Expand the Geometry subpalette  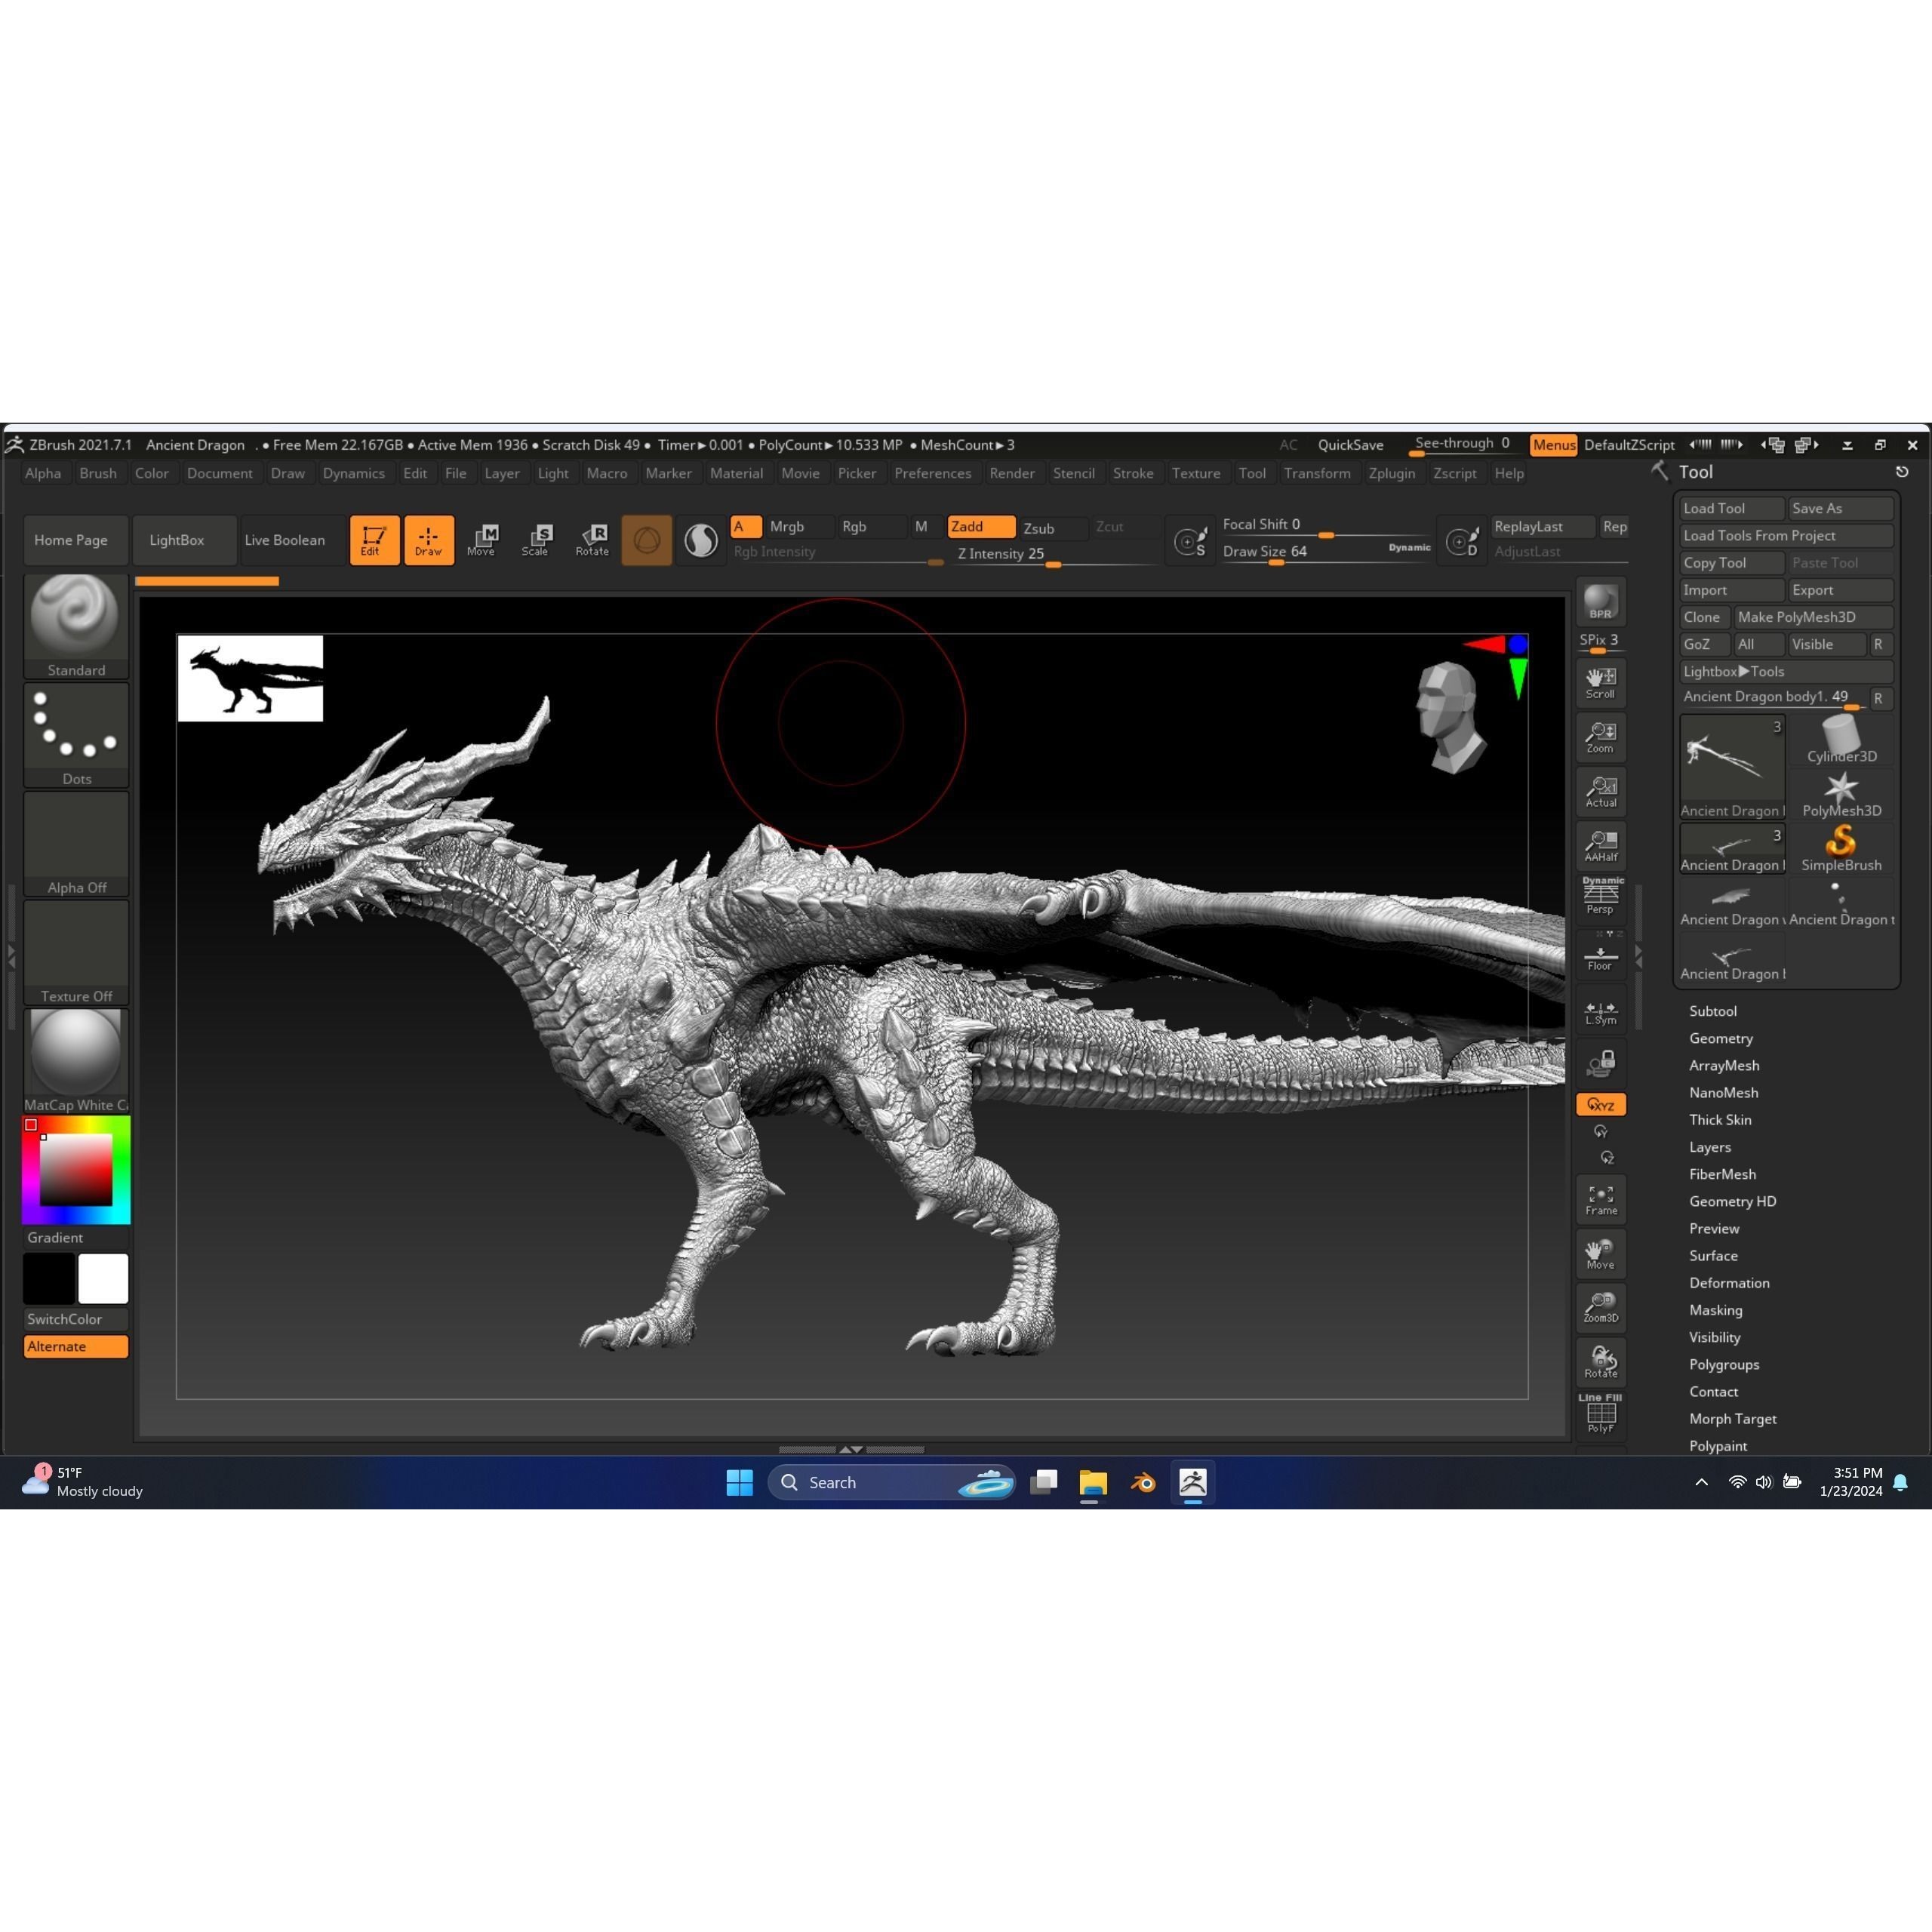click(x=1721, y=1038)
